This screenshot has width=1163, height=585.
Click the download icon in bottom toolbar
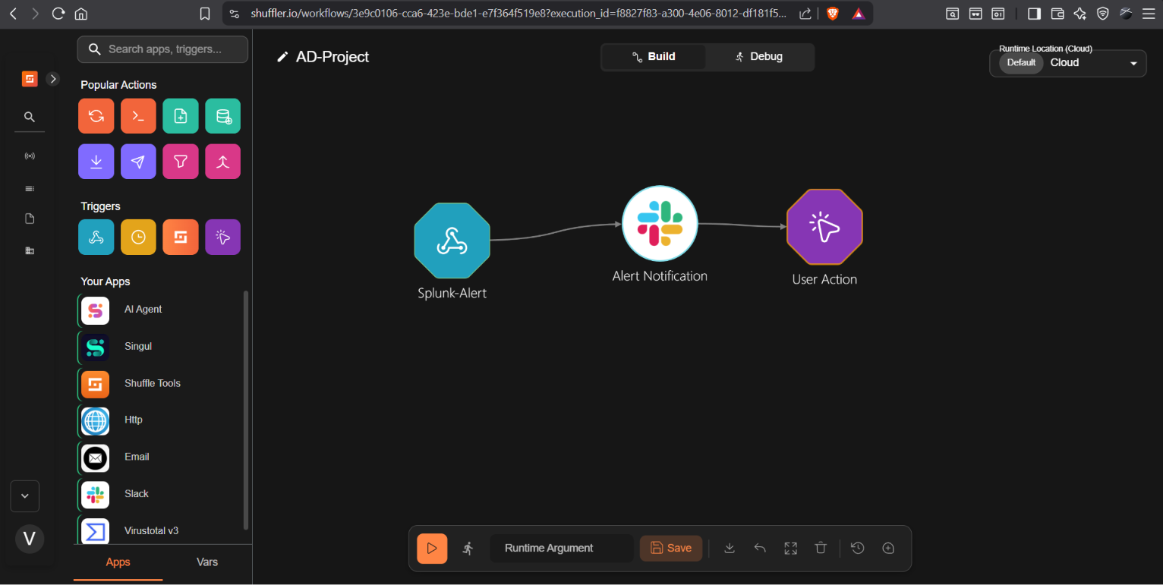point(730,548)
